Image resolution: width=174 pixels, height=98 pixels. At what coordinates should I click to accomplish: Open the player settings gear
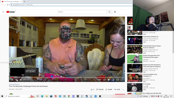109,80
